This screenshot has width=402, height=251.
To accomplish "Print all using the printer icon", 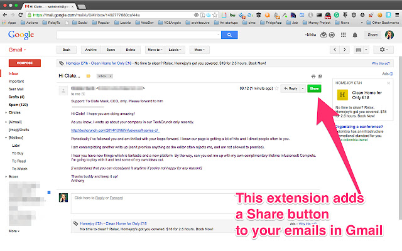I will (313, 77).
